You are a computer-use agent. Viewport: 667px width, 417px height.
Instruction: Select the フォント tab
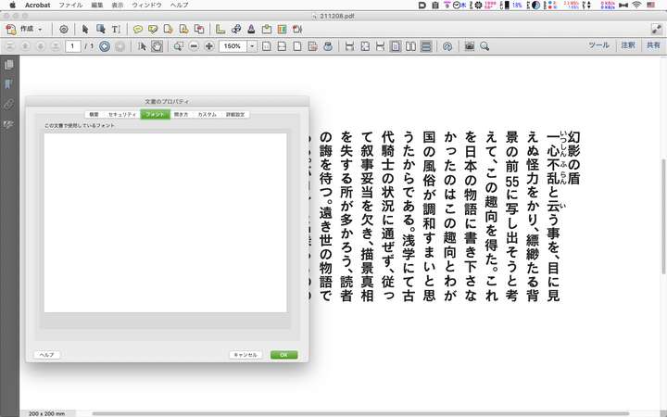click(x=156, y=115)
